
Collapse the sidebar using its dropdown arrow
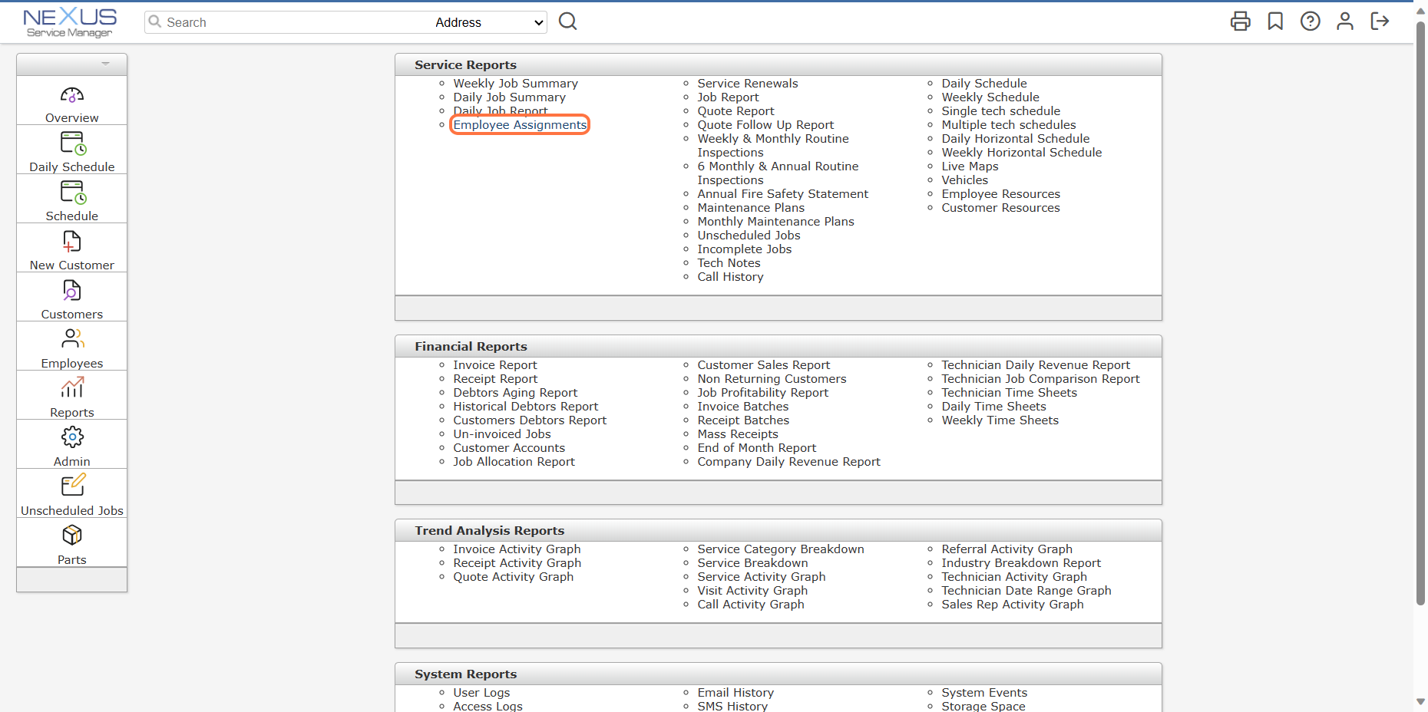105,64
